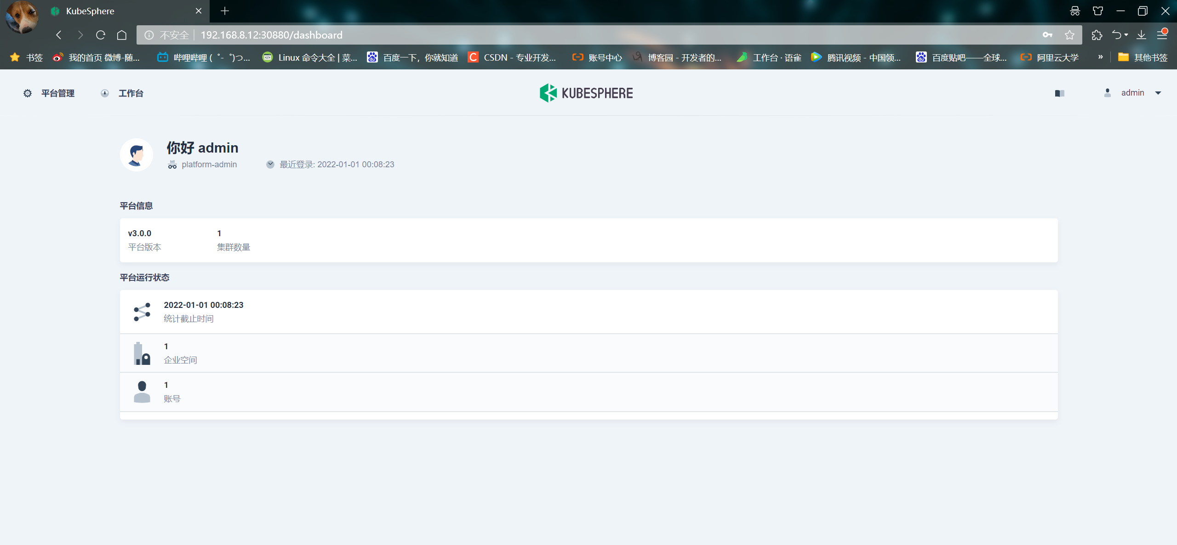Open the browser main menu icon
Viewport: 1177px width, 545px height.
[1162, 34]
